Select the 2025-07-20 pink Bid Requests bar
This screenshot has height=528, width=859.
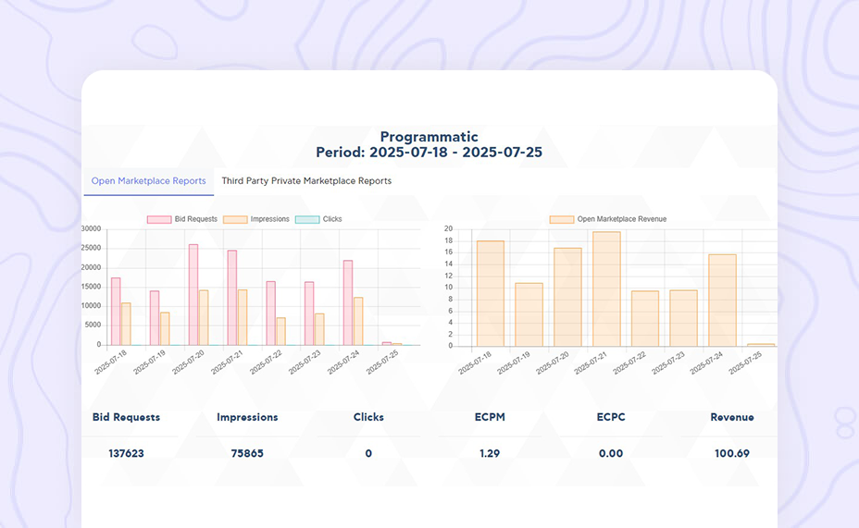click(x=193, y=295)
